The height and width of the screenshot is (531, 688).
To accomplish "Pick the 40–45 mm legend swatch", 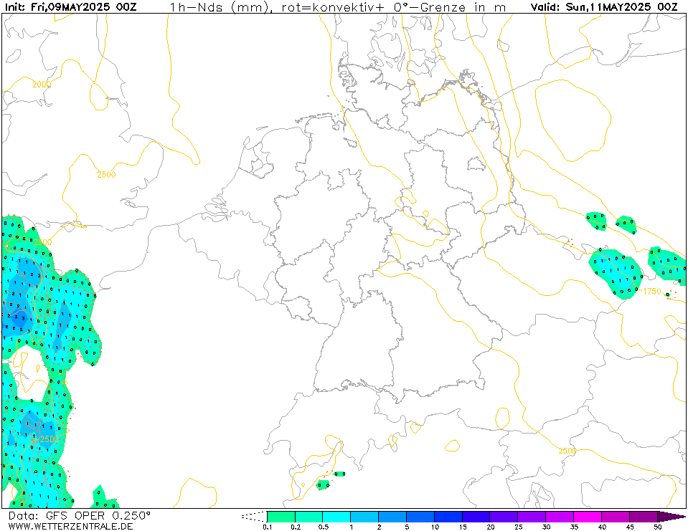I will [x=615, y=517].
